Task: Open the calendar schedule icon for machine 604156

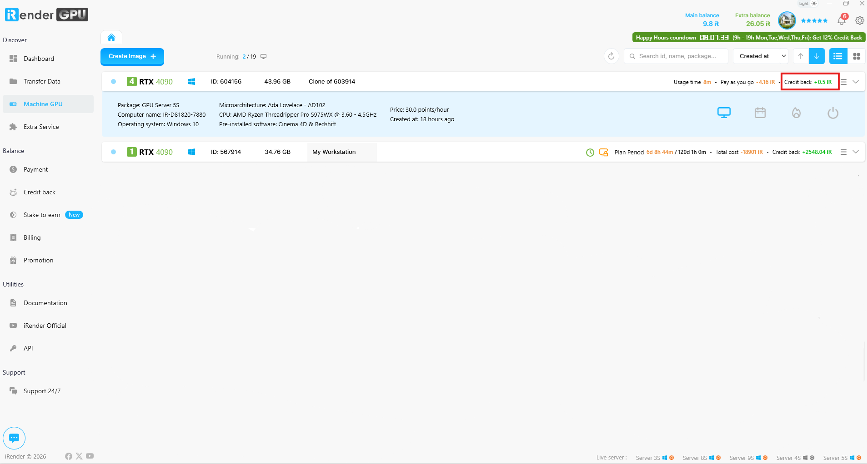Action: pyautogui.click(x=760, y=113)
